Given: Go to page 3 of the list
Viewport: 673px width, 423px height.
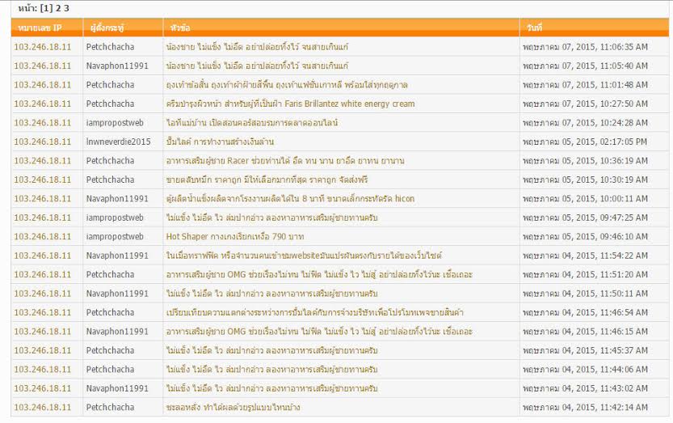Looking at the screenshot, I should 66,8.
